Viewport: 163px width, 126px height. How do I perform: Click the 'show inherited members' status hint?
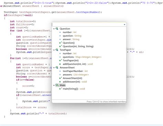106,102
